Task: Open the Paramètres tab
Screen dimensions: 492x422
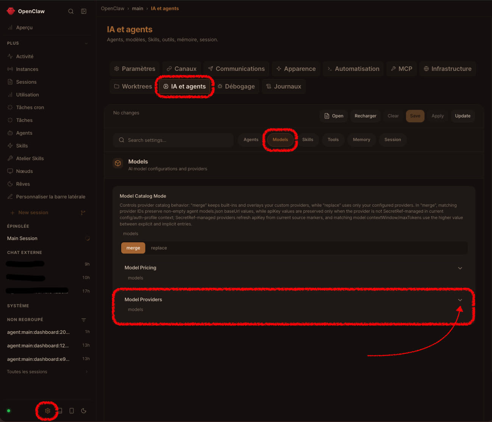Action: [x=135, y=69]
